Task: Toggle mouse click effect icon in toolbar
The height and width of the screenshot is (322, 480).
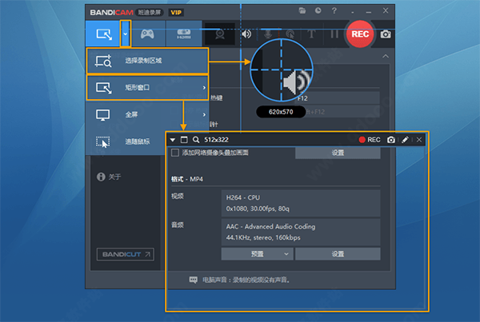Action: [290, 34]
